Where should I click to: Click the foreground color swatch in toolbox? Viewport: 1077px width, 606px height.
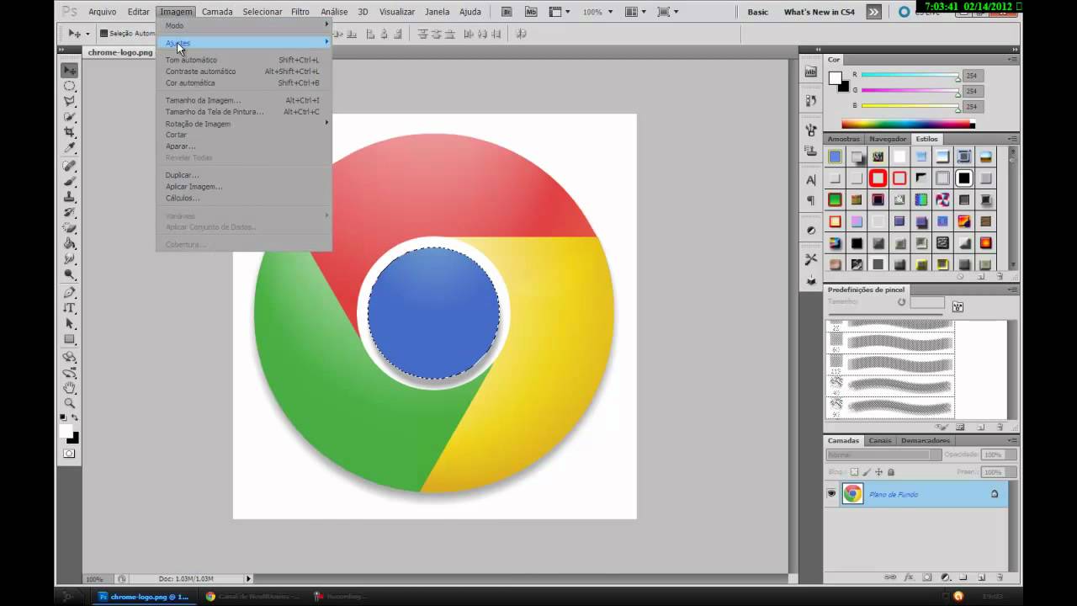pyautogui.click(x=66, y=432)
